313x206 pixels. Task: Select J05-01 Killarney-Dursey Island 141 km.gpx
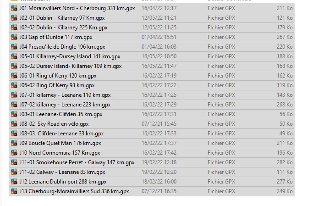tap(152, 56)
